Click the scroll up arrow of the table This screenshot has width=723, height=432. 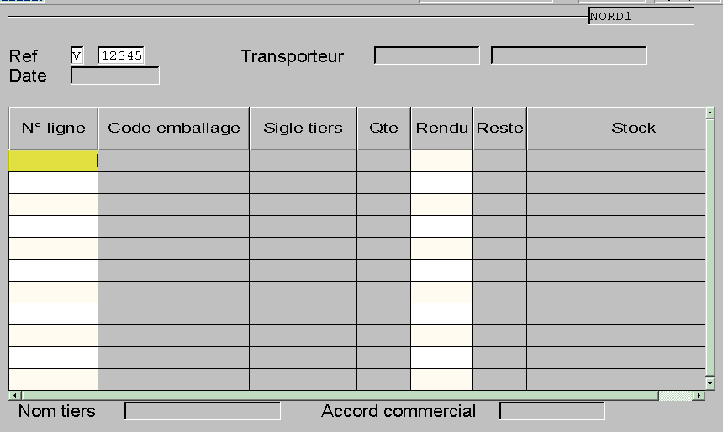click(710, 113)
